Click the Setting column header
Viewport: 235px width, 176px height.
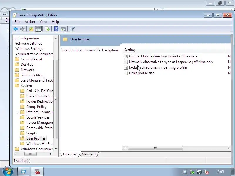point(174,50)
